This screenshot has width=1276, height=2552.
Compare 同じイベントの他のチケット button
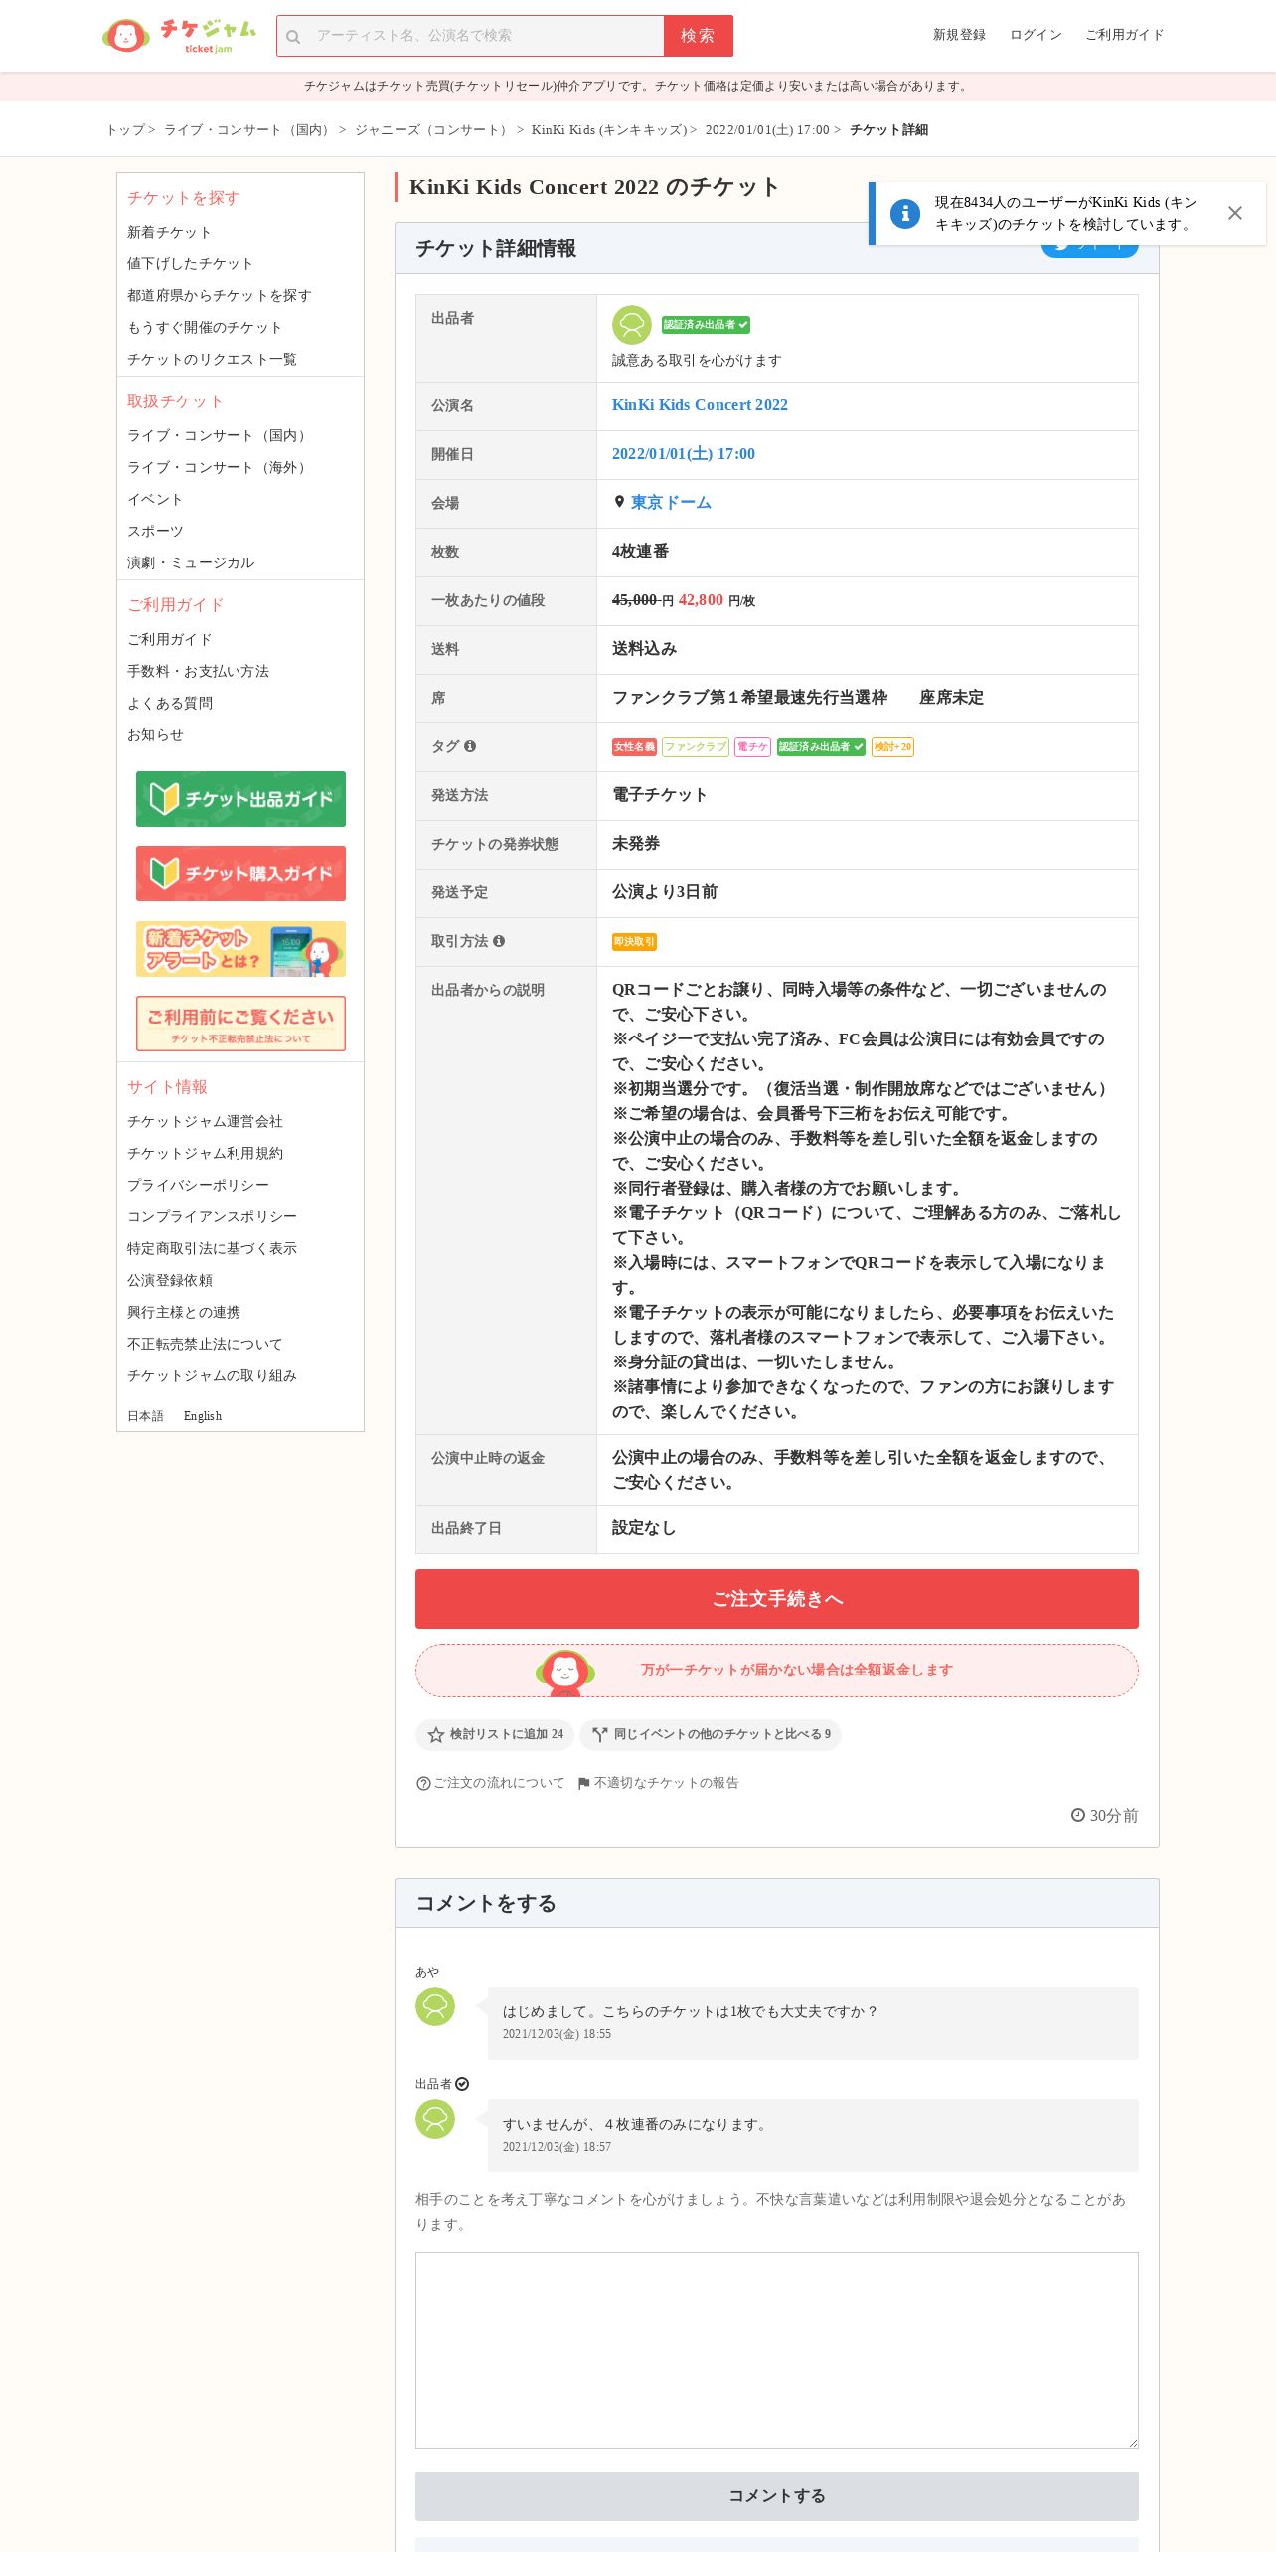tap(711, 1735)
